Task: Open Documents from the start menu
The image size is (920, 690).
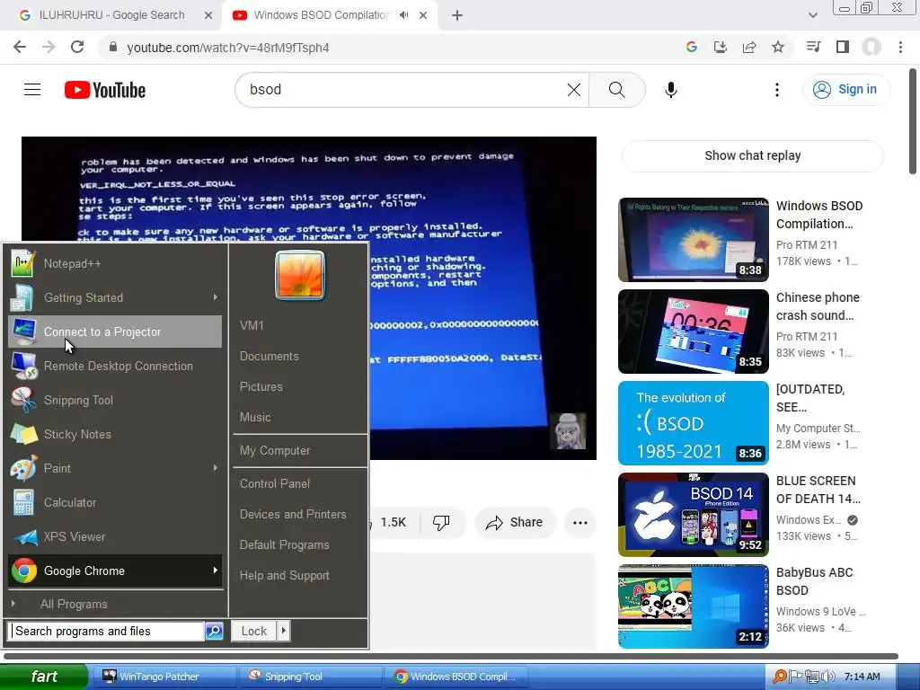Action: pos(269,356)
